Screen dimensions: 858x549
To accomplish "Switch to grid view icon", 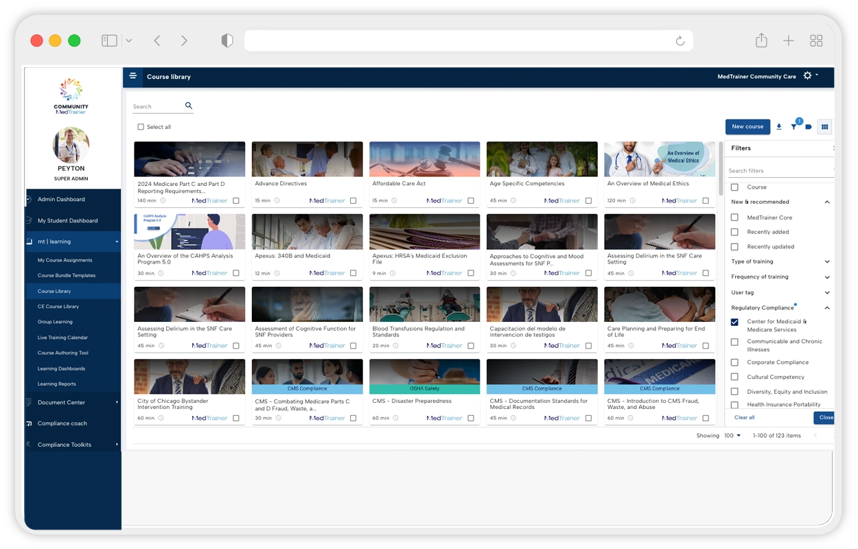I will coord(825,127).
